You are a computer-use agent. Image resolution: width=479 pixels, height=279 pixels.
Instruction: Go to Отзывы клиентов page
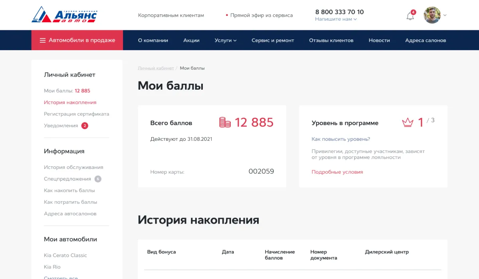coord(331,40)
